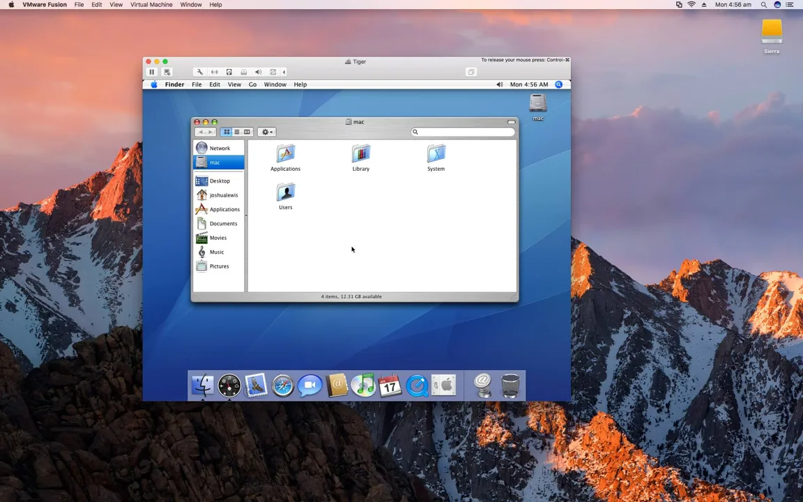Select Desktop in the Finder sidebar
Image resolution: width=803 pixels, height=502 pixels.
pyautogui.click(x=219, y=181)
